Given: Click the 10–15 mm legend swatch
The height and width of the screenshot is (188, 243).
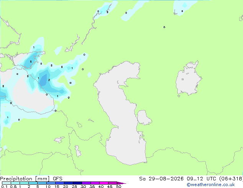Looking at the screenshot, I should 51,183.
